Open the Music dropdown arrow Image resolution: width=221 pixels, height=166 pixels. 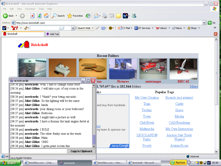(199, 28)
